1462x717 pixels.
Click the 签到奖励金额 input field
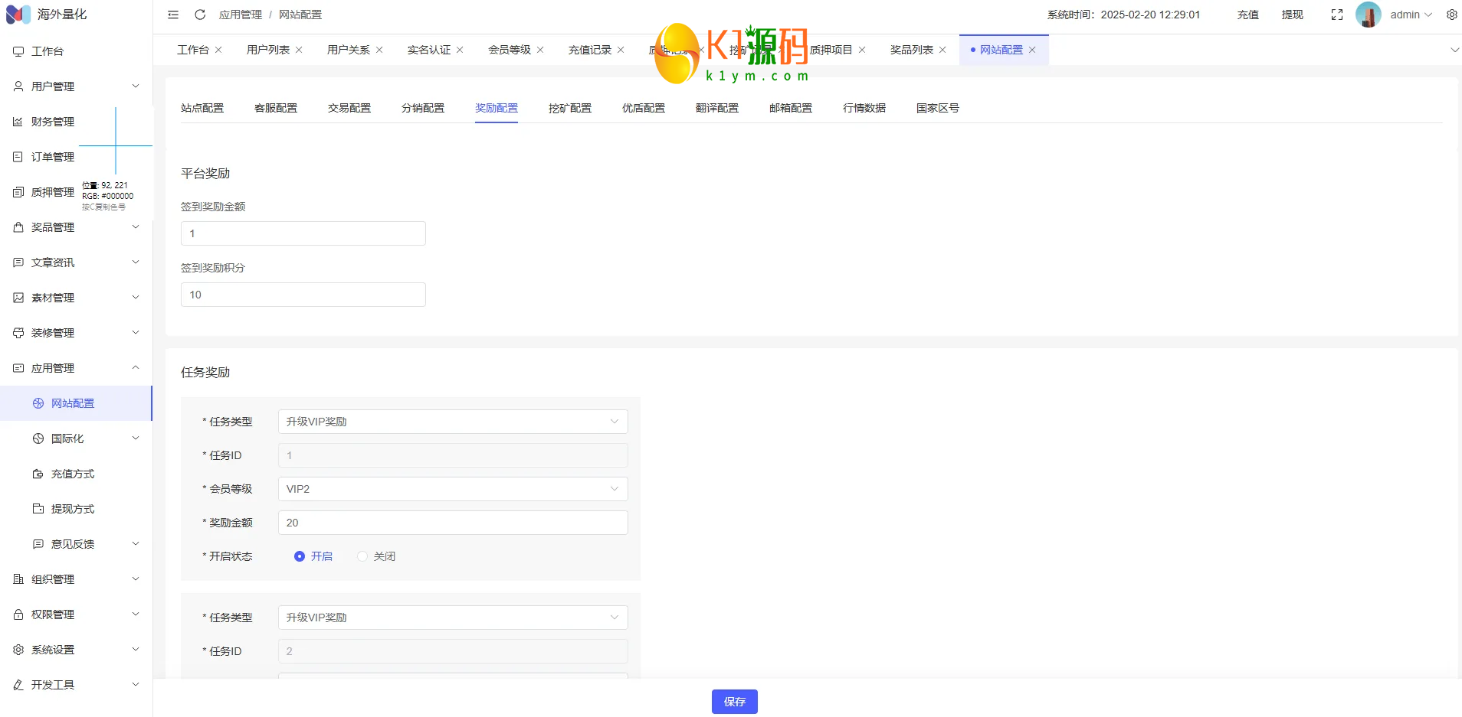[303, 233]
